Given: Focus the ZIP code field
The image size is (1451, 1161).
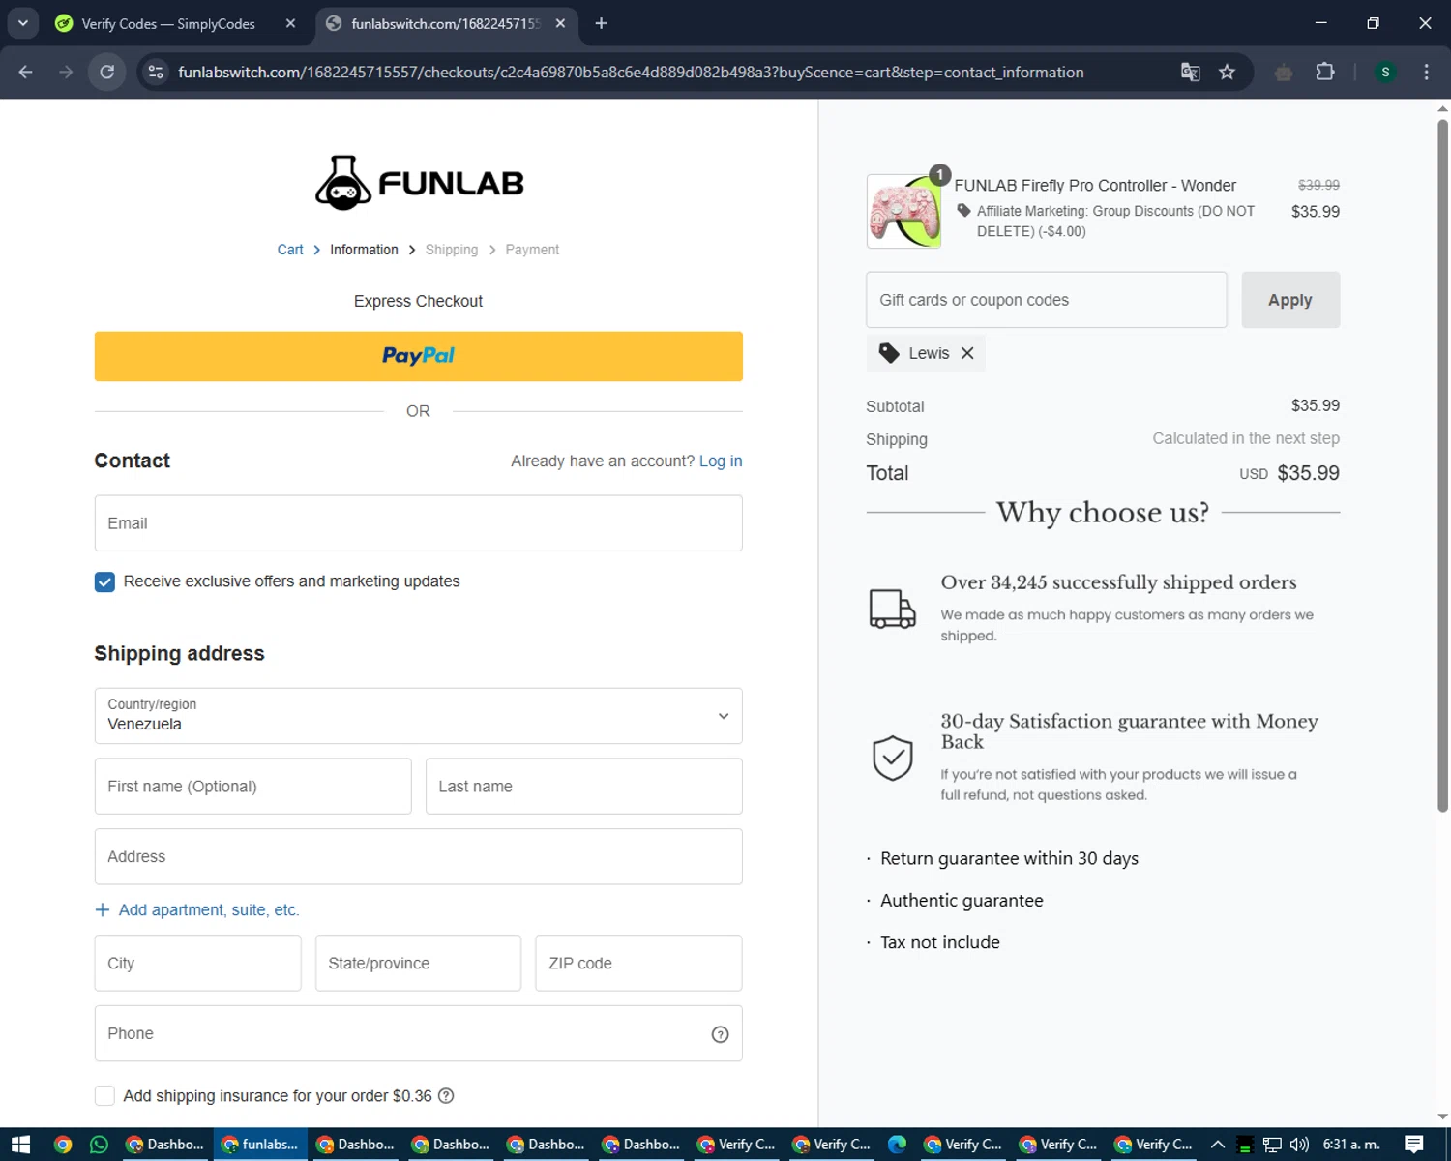Looking at the screenshot, I should (x=638, y=964).
